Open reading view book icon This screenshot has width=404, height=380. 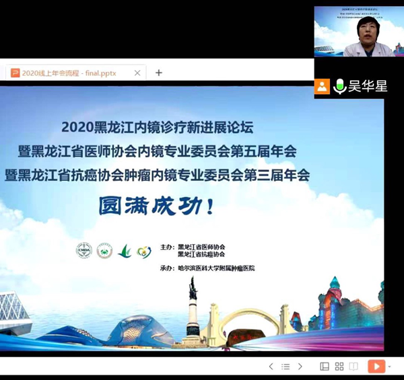tap(353, 367)
